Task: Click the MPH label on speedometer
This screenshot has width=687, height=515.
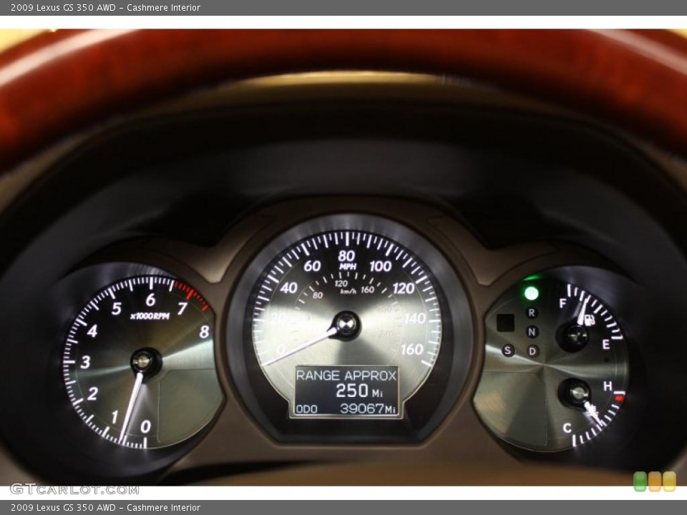Action: tap(347, 266)
